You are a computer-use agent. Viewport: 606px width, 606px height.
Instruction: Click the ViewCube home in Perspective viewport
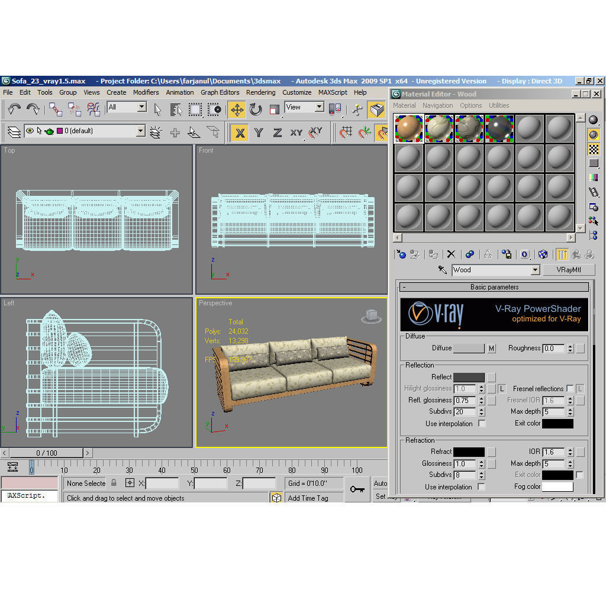pyautogui.click(x=371, y=316)
